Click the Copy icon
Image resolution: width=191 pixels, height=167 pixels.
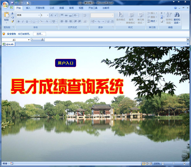click(12, 17)
